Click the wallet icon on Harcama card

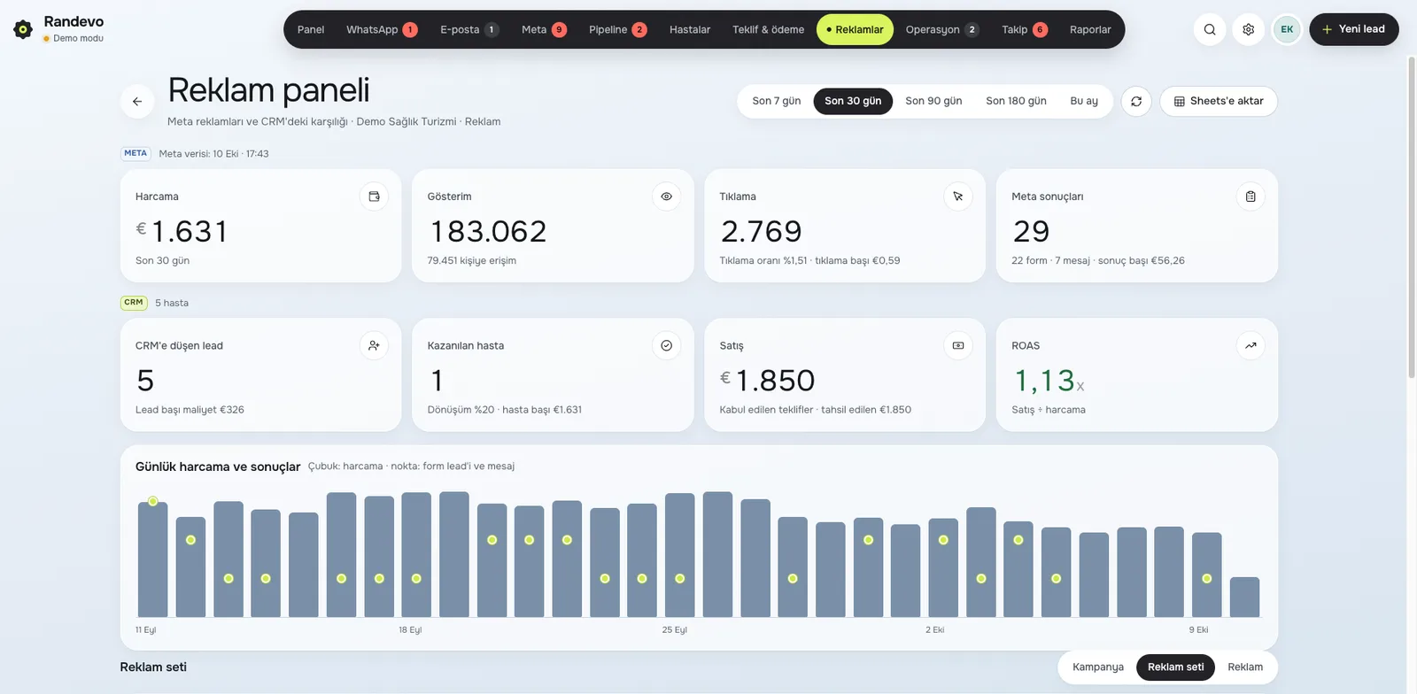pyautogui.click(x=374, y=197)
